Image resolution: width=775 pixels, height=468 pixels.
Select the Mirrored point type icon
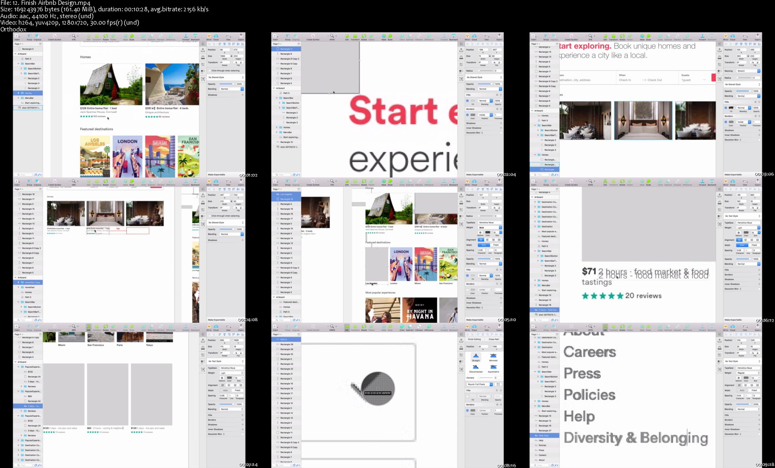click(493, 356)
